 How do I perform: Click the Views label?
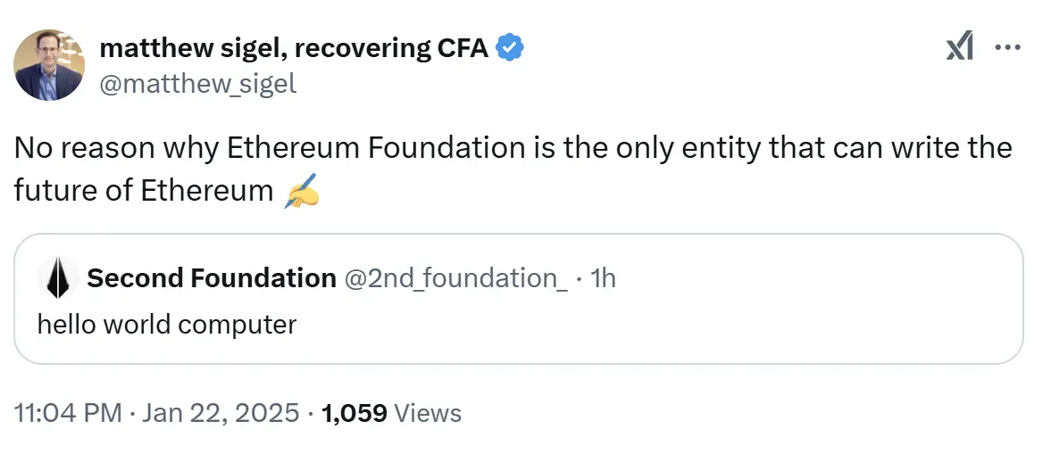pos(428,413)
